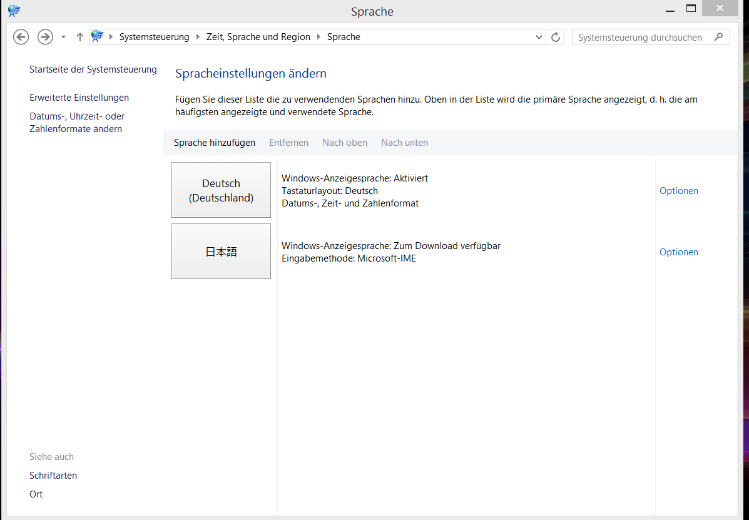Viewport: 749px width, 520px height.
Task: Expand the address bar history dropdown
Action: (539, 37)
